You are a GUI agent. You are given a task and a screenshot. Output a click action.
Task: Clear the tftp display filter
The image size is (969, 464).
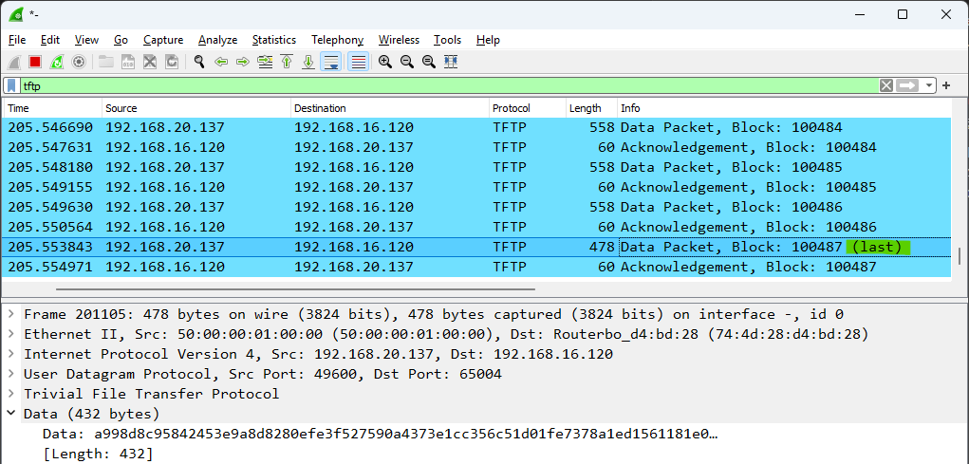pos(886,86)
